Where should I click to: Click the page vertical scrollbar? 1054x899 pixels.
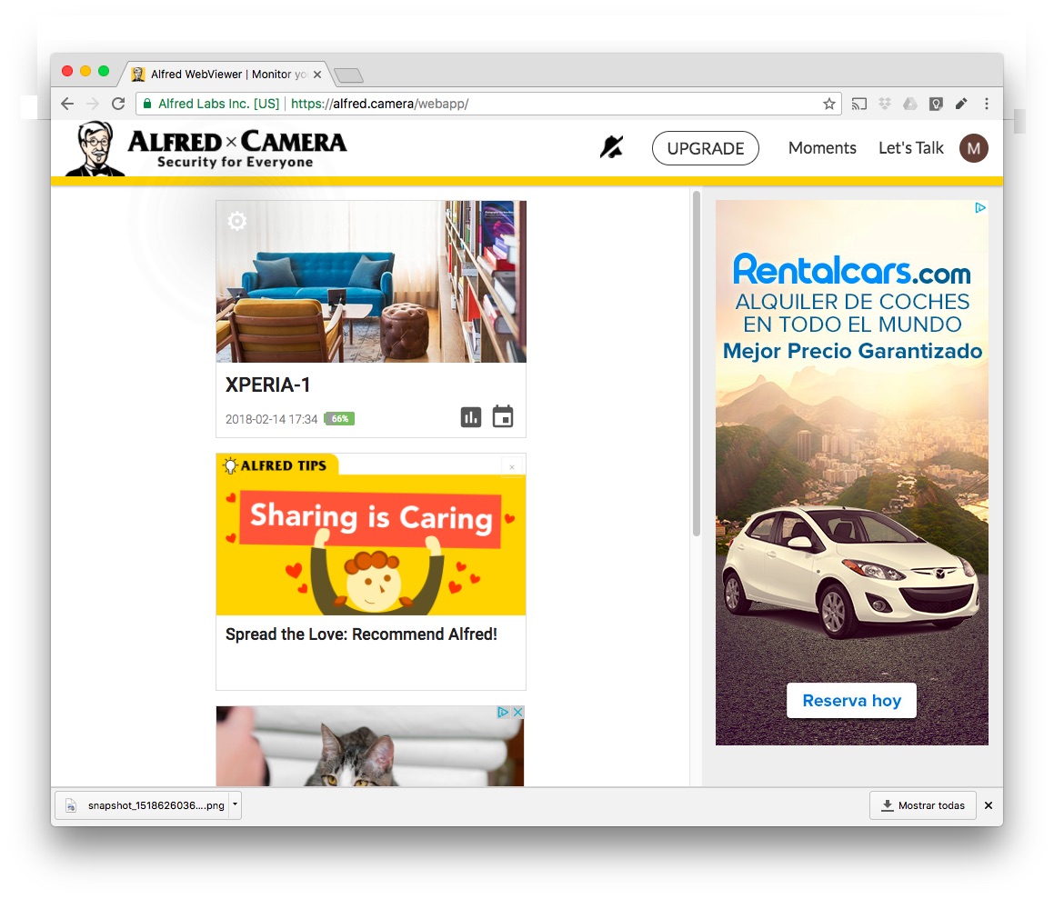697,363
